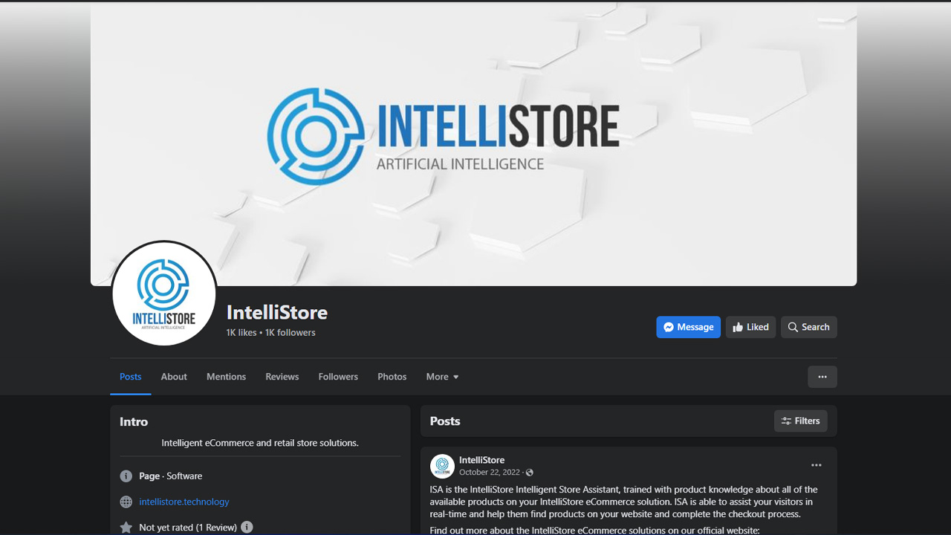Click the October 22, 2022 post date
Screen dimensions: 951x535
point(490,472)
